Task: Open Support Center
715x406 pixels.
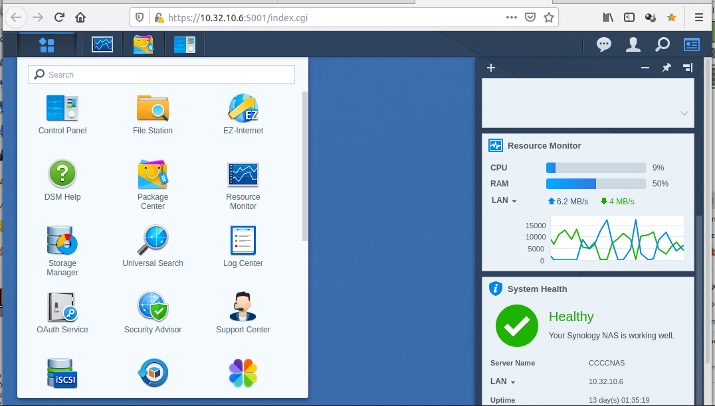Action: click(x=243, y=307)
